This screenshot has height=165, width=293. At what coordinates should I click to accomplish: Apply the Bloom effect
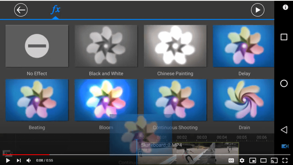tap(106, 100)
